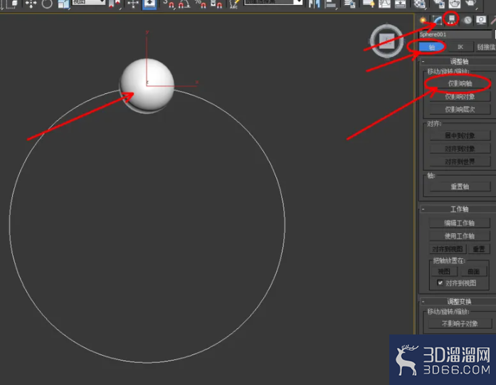Click the 重置轴 button
This screenshot has width=496, height=385.
pyautogui.click(x=460, y=186)
